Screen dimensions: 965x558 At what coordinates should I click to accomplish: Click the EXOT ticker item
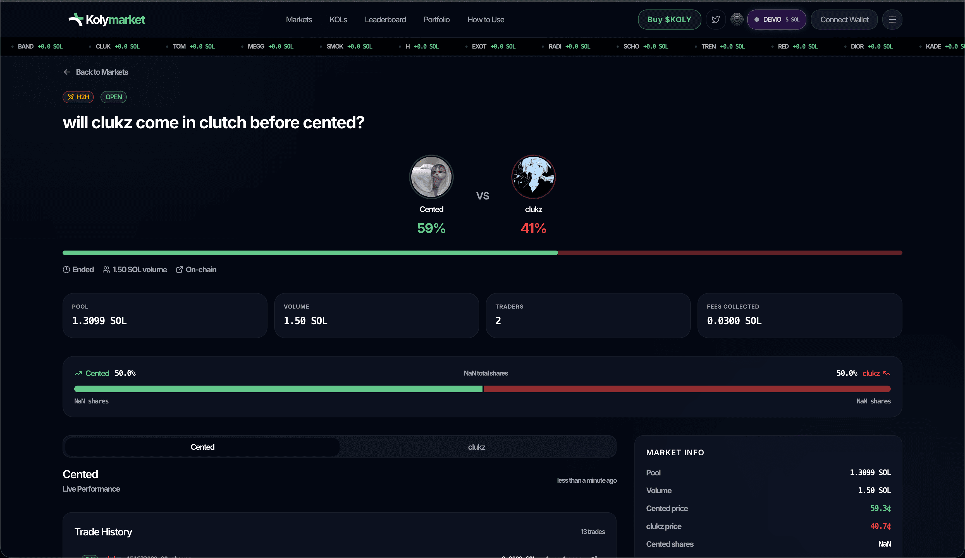click(x=491, y=46)
